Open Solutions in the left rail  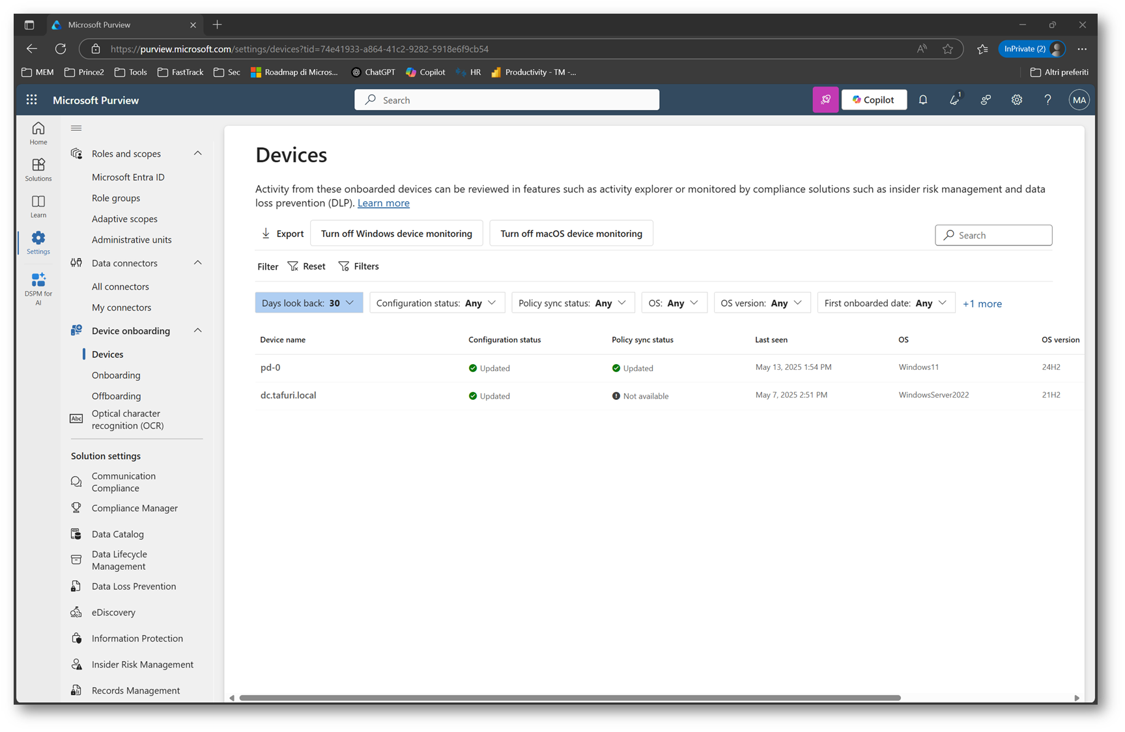click(38, 170)
